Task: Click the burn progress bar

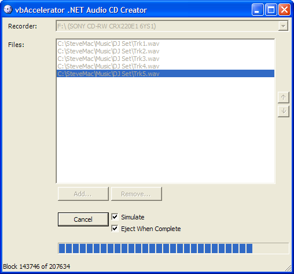Action: (x=173, y=248)
